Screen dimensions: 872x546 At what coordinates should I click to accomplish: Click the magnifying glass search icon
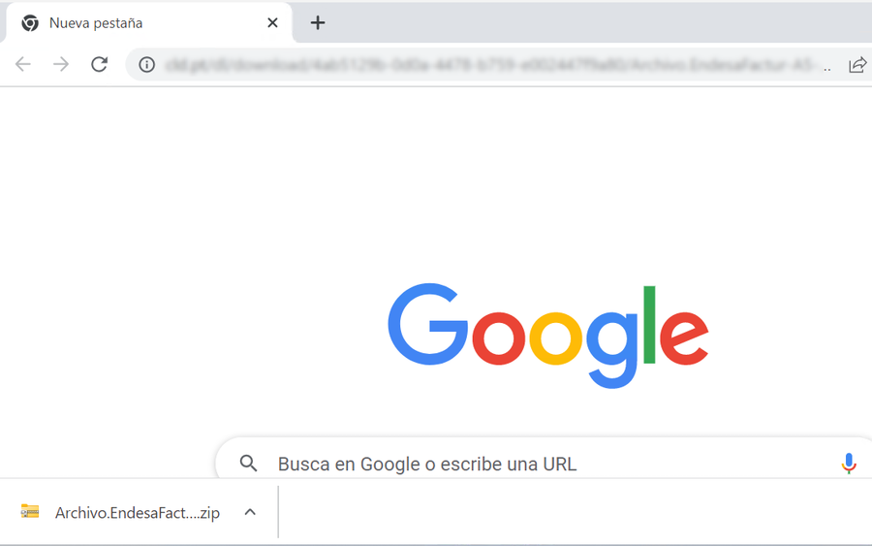pos(248,463)
